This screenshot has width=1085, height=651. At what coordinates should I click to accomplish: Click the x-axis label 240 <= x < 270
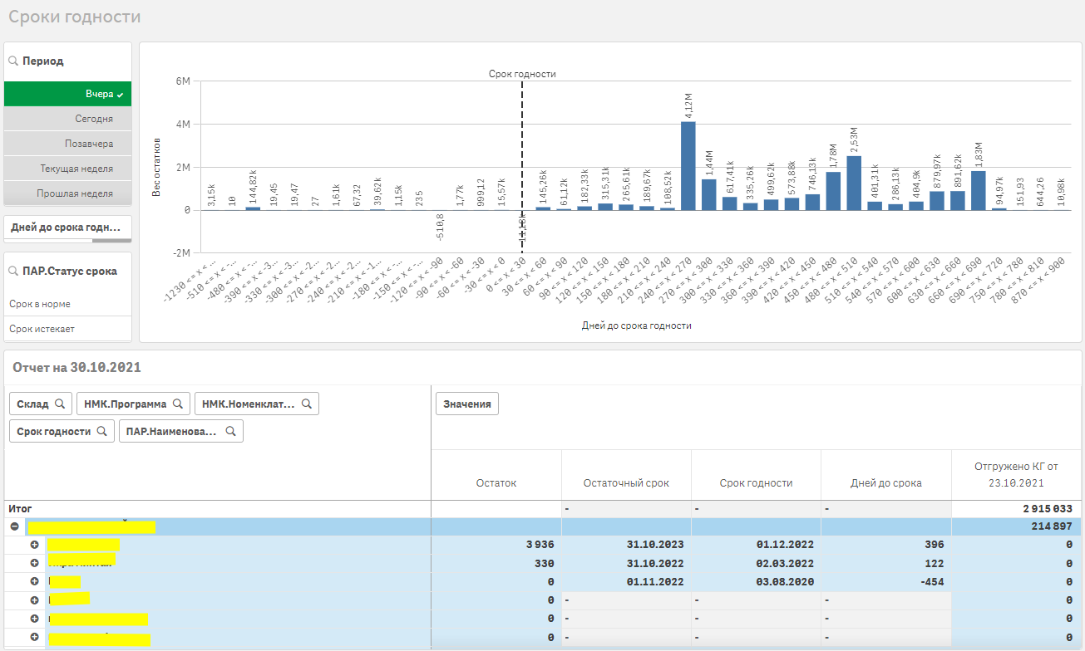[x=666, y=279]
